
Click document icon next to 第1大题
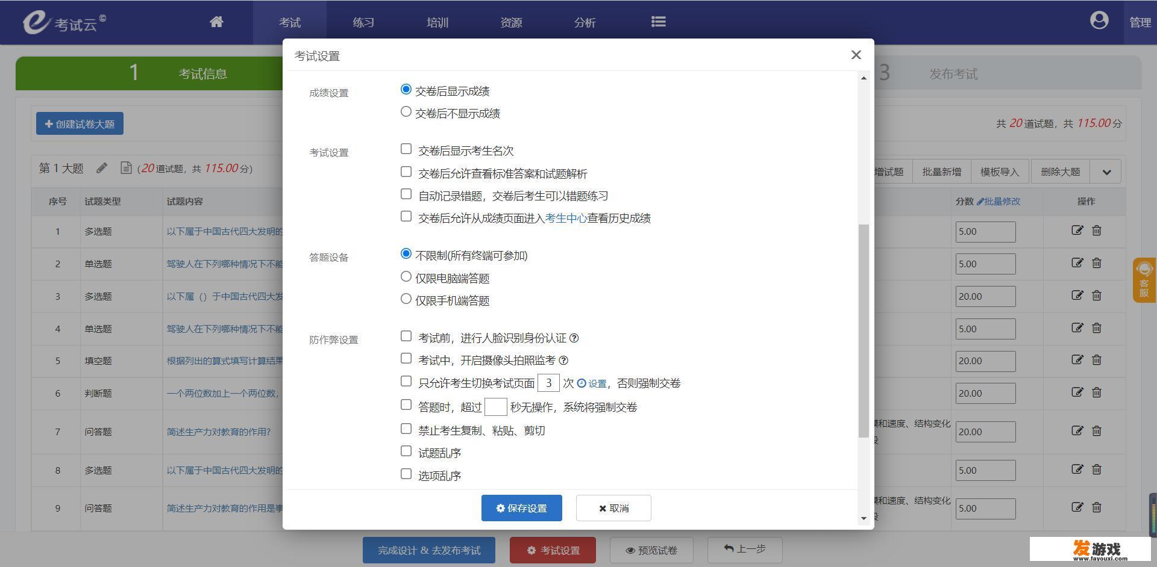pyautogui.click(x=126, y=168)
